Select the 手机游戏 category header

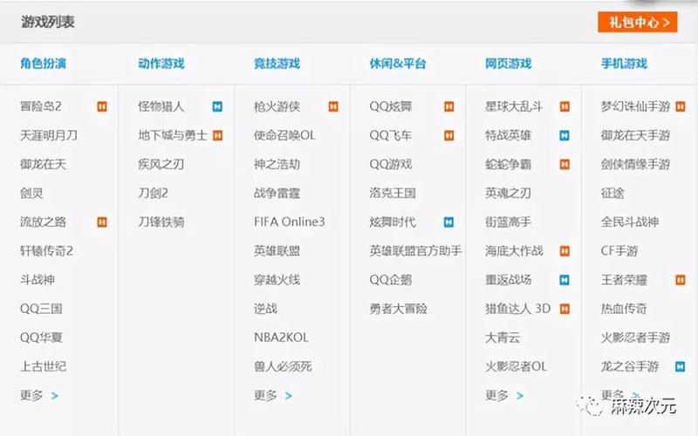click(624, 64)
